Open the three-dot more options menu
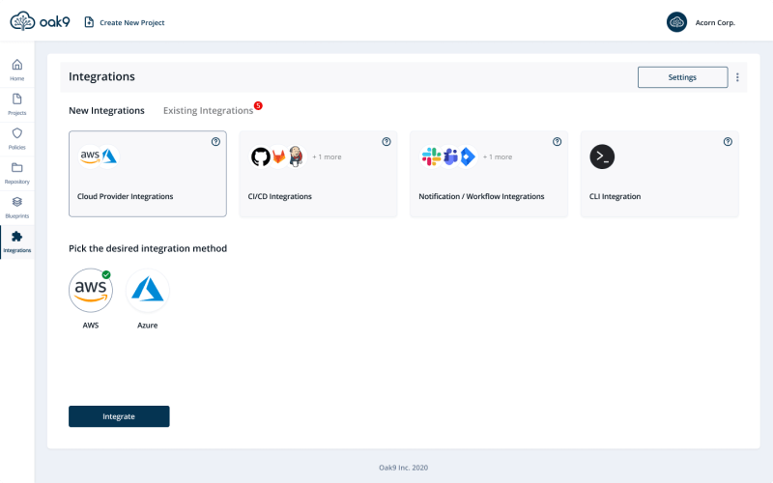 pos(737,77)
